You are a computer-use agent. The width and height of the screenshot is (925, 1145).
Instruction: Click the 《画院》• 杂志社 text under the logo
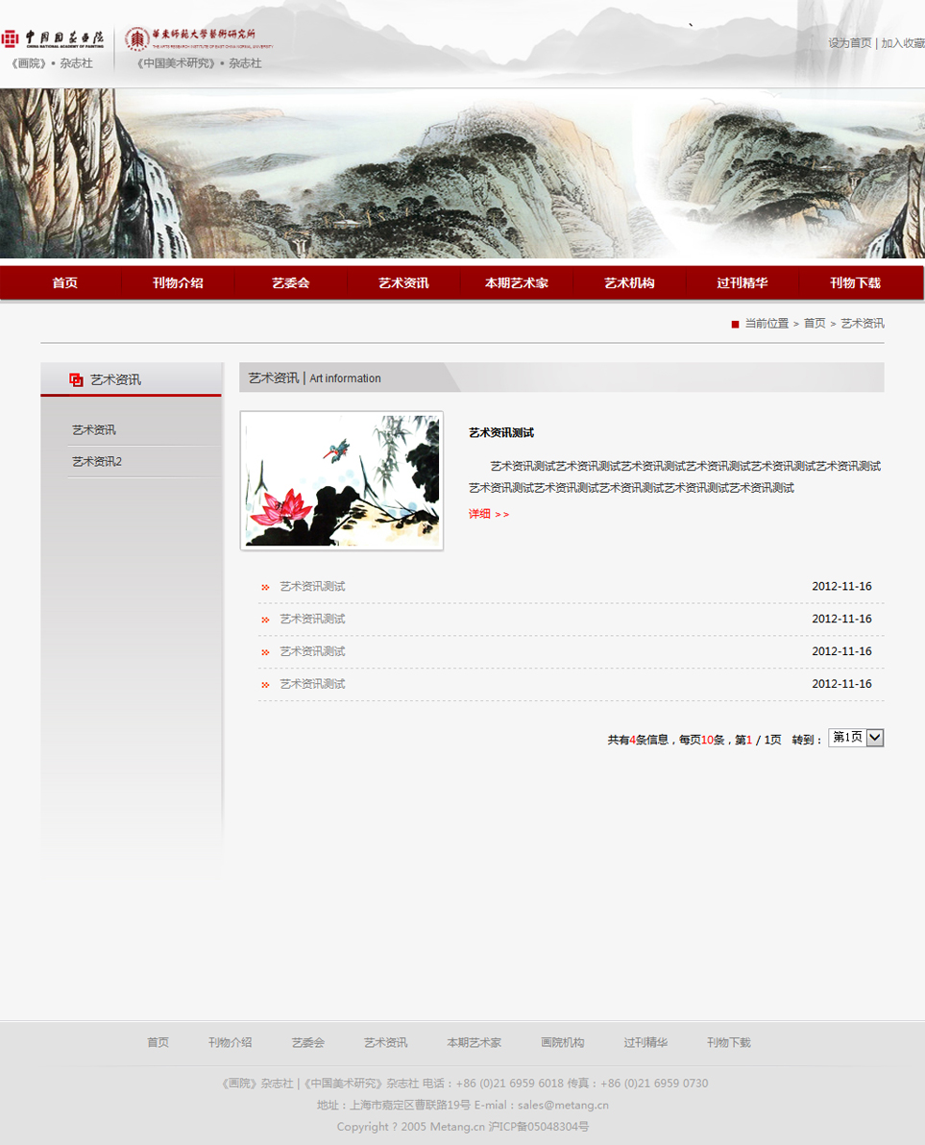pyautogui.click(x=52, y=63)
